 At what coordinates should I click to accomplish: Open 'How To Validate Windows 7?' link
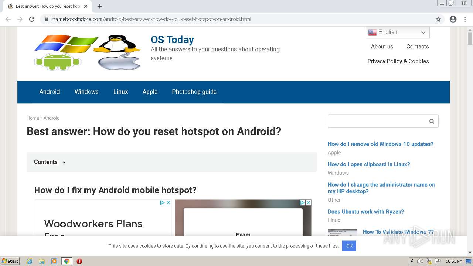(398, 232)
